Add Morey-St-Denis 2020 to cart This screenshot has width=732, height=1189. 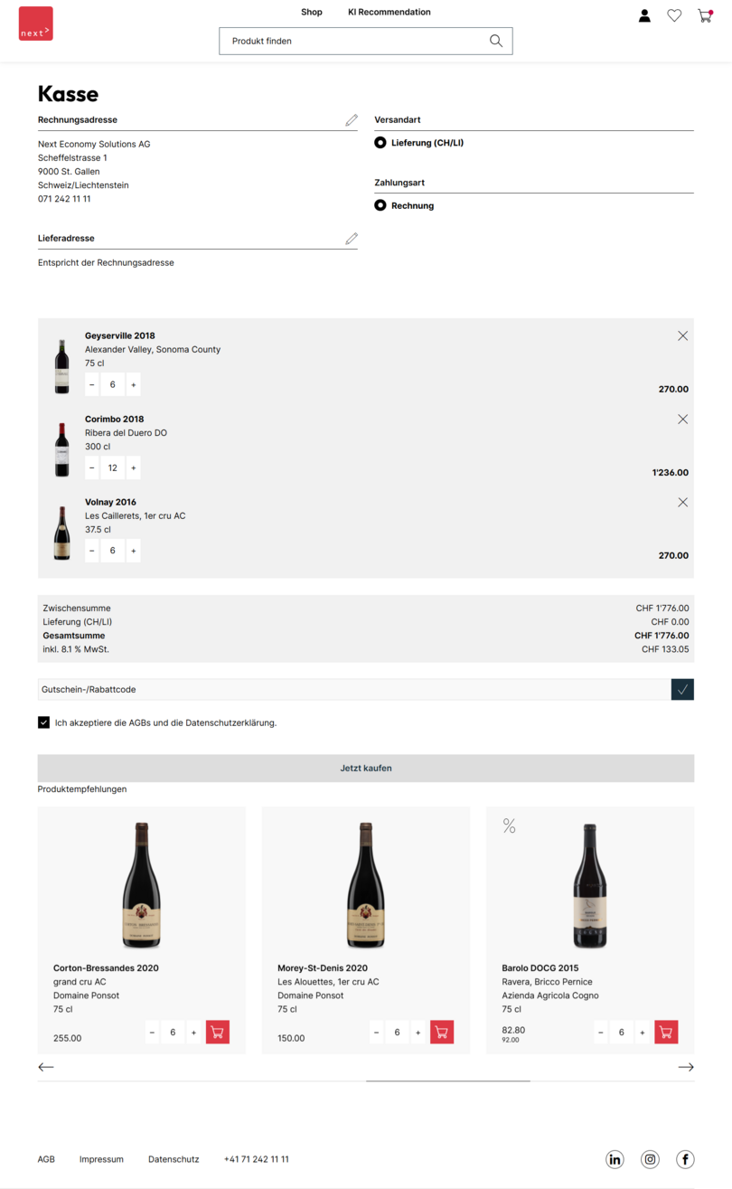point(442,1031)
